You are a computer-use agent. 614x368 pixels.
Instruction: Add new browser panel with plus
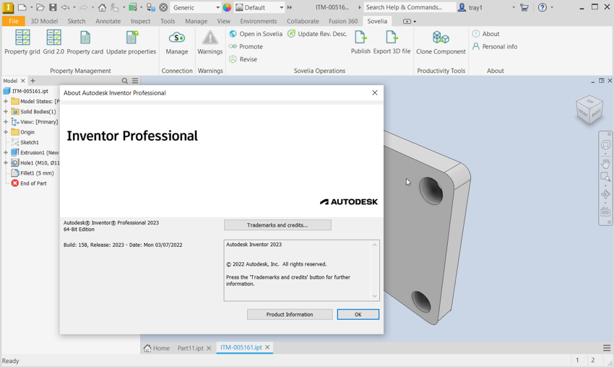tap(33, 81)
